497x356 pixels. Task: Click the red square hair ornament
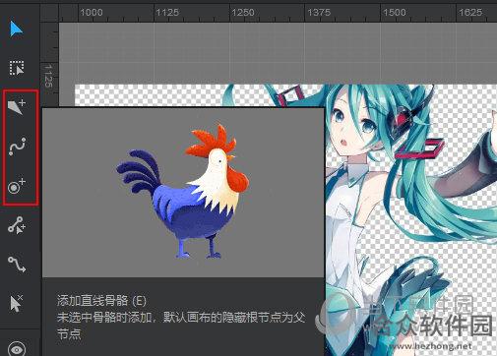click(420, 148)
